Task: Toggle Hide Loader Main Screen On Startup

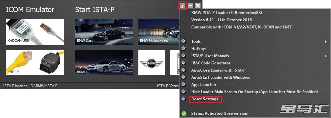Action: tap(254, 92)
